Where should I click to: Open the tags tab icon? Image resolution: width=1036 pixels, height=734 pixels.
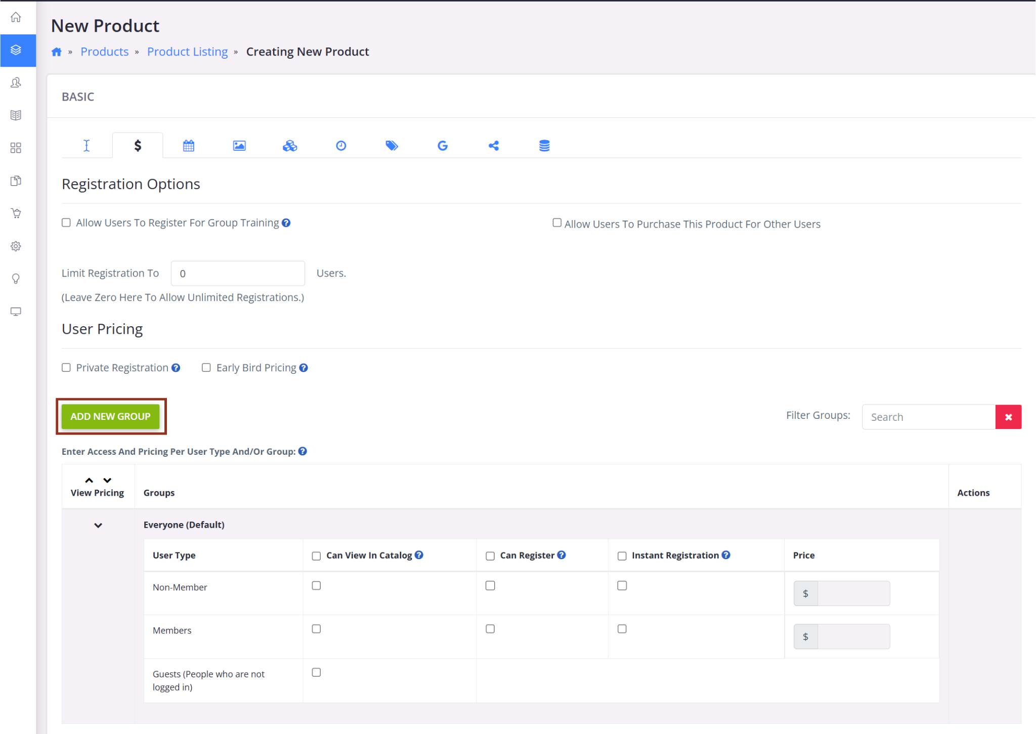click(392, 146)
